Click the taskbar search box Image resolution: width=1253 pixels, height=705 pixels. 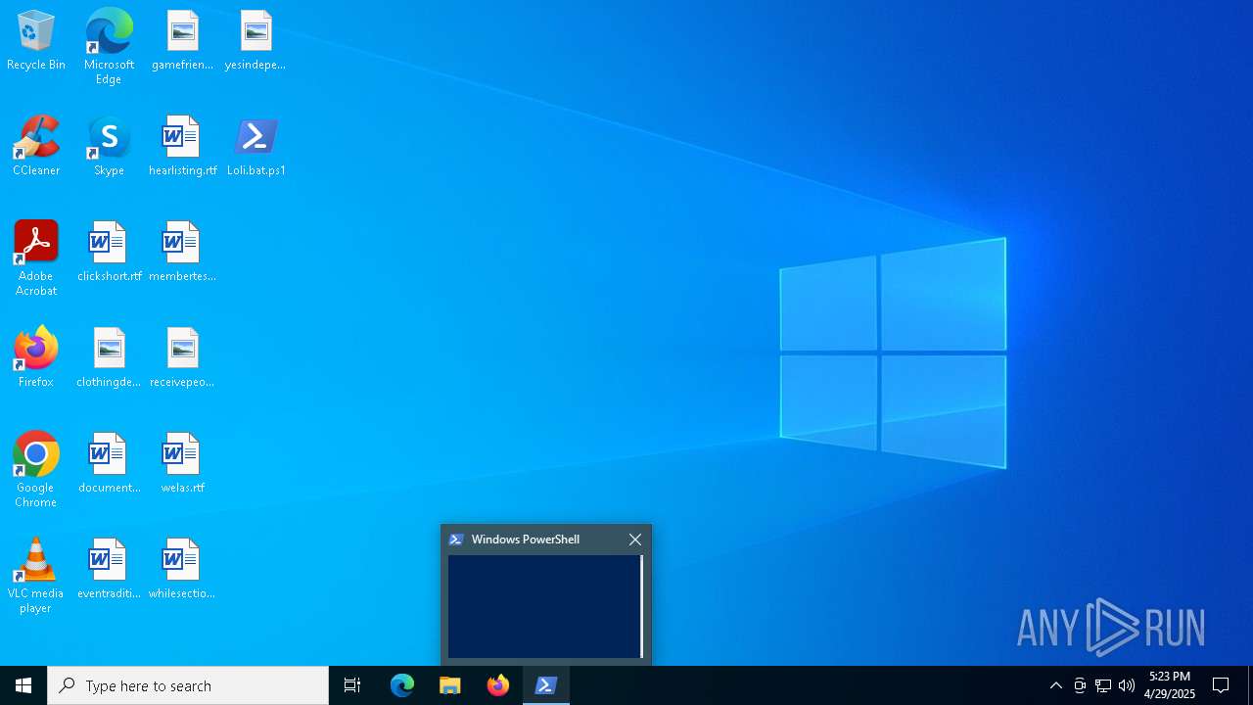click(188, 685)
